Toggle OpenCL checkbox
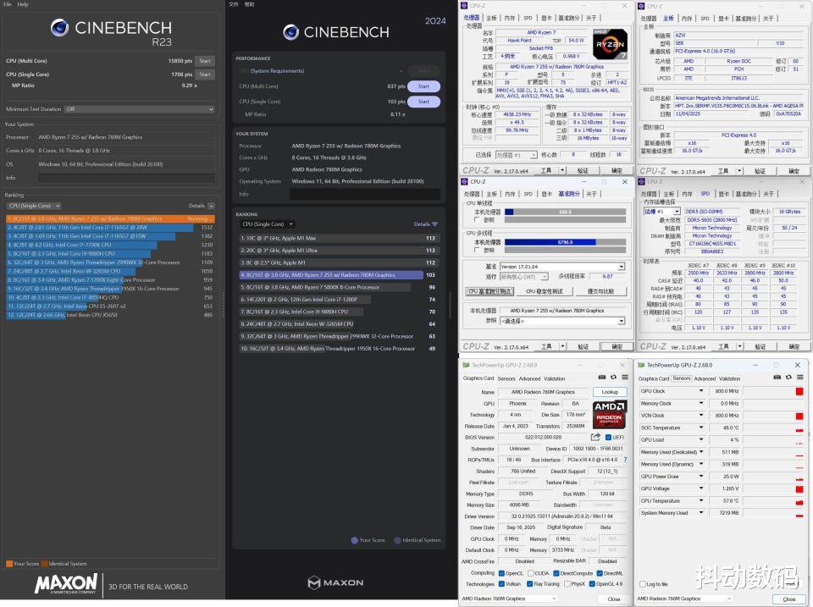813x607 pixels. click(501, 573)
